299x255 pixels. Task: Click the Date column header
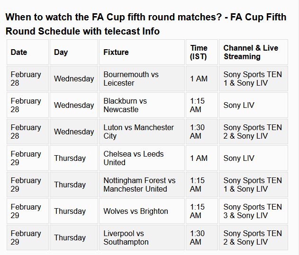point(27,52)
